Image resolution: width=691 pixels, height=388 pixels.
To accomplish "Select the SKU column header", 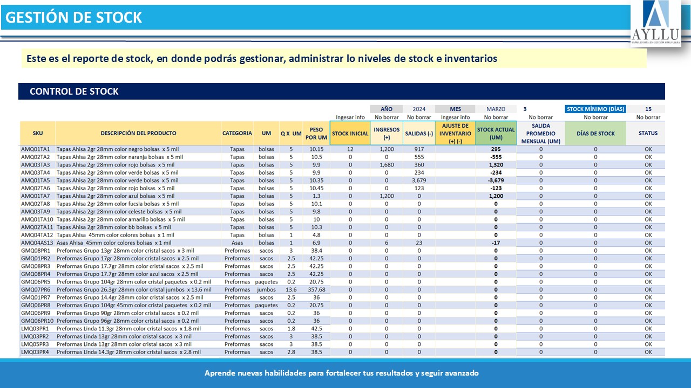I will (x=37, y=133).
